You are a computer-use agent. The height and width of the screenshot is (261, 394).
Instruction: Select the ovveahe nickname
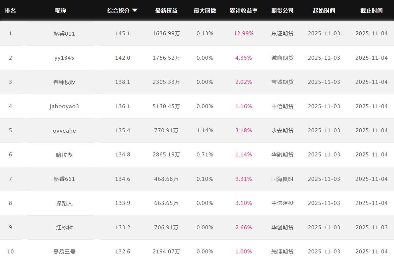[x=64, y=131]
